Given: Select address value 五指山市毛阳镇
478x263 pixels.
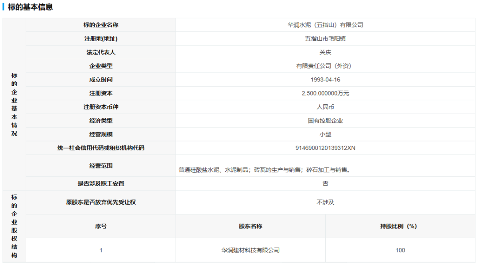Looking at the screenshot, I should coord(325,38).
